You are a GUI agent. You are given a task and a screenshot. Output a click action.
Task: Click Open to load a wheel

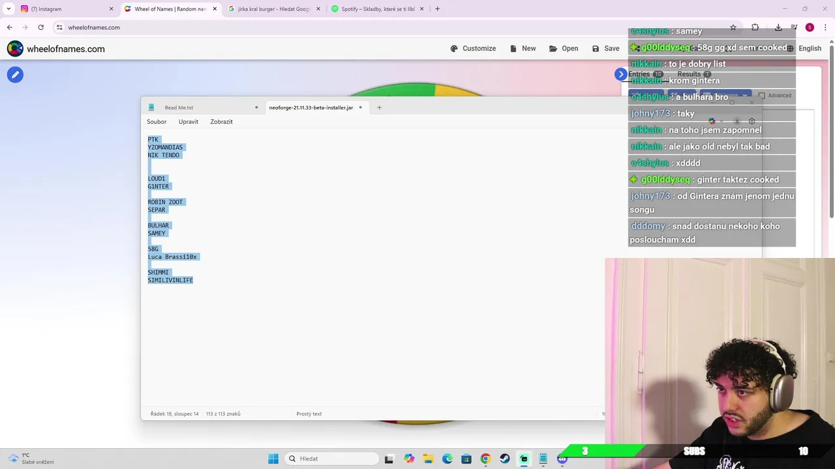pos(564,48)
